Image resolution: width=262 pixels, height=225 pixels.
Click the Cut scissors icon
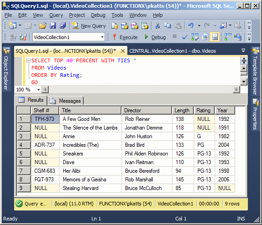157,26
